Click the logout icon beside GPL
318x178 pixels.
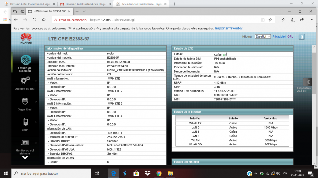pyautogui.click(x=302, y=36)
